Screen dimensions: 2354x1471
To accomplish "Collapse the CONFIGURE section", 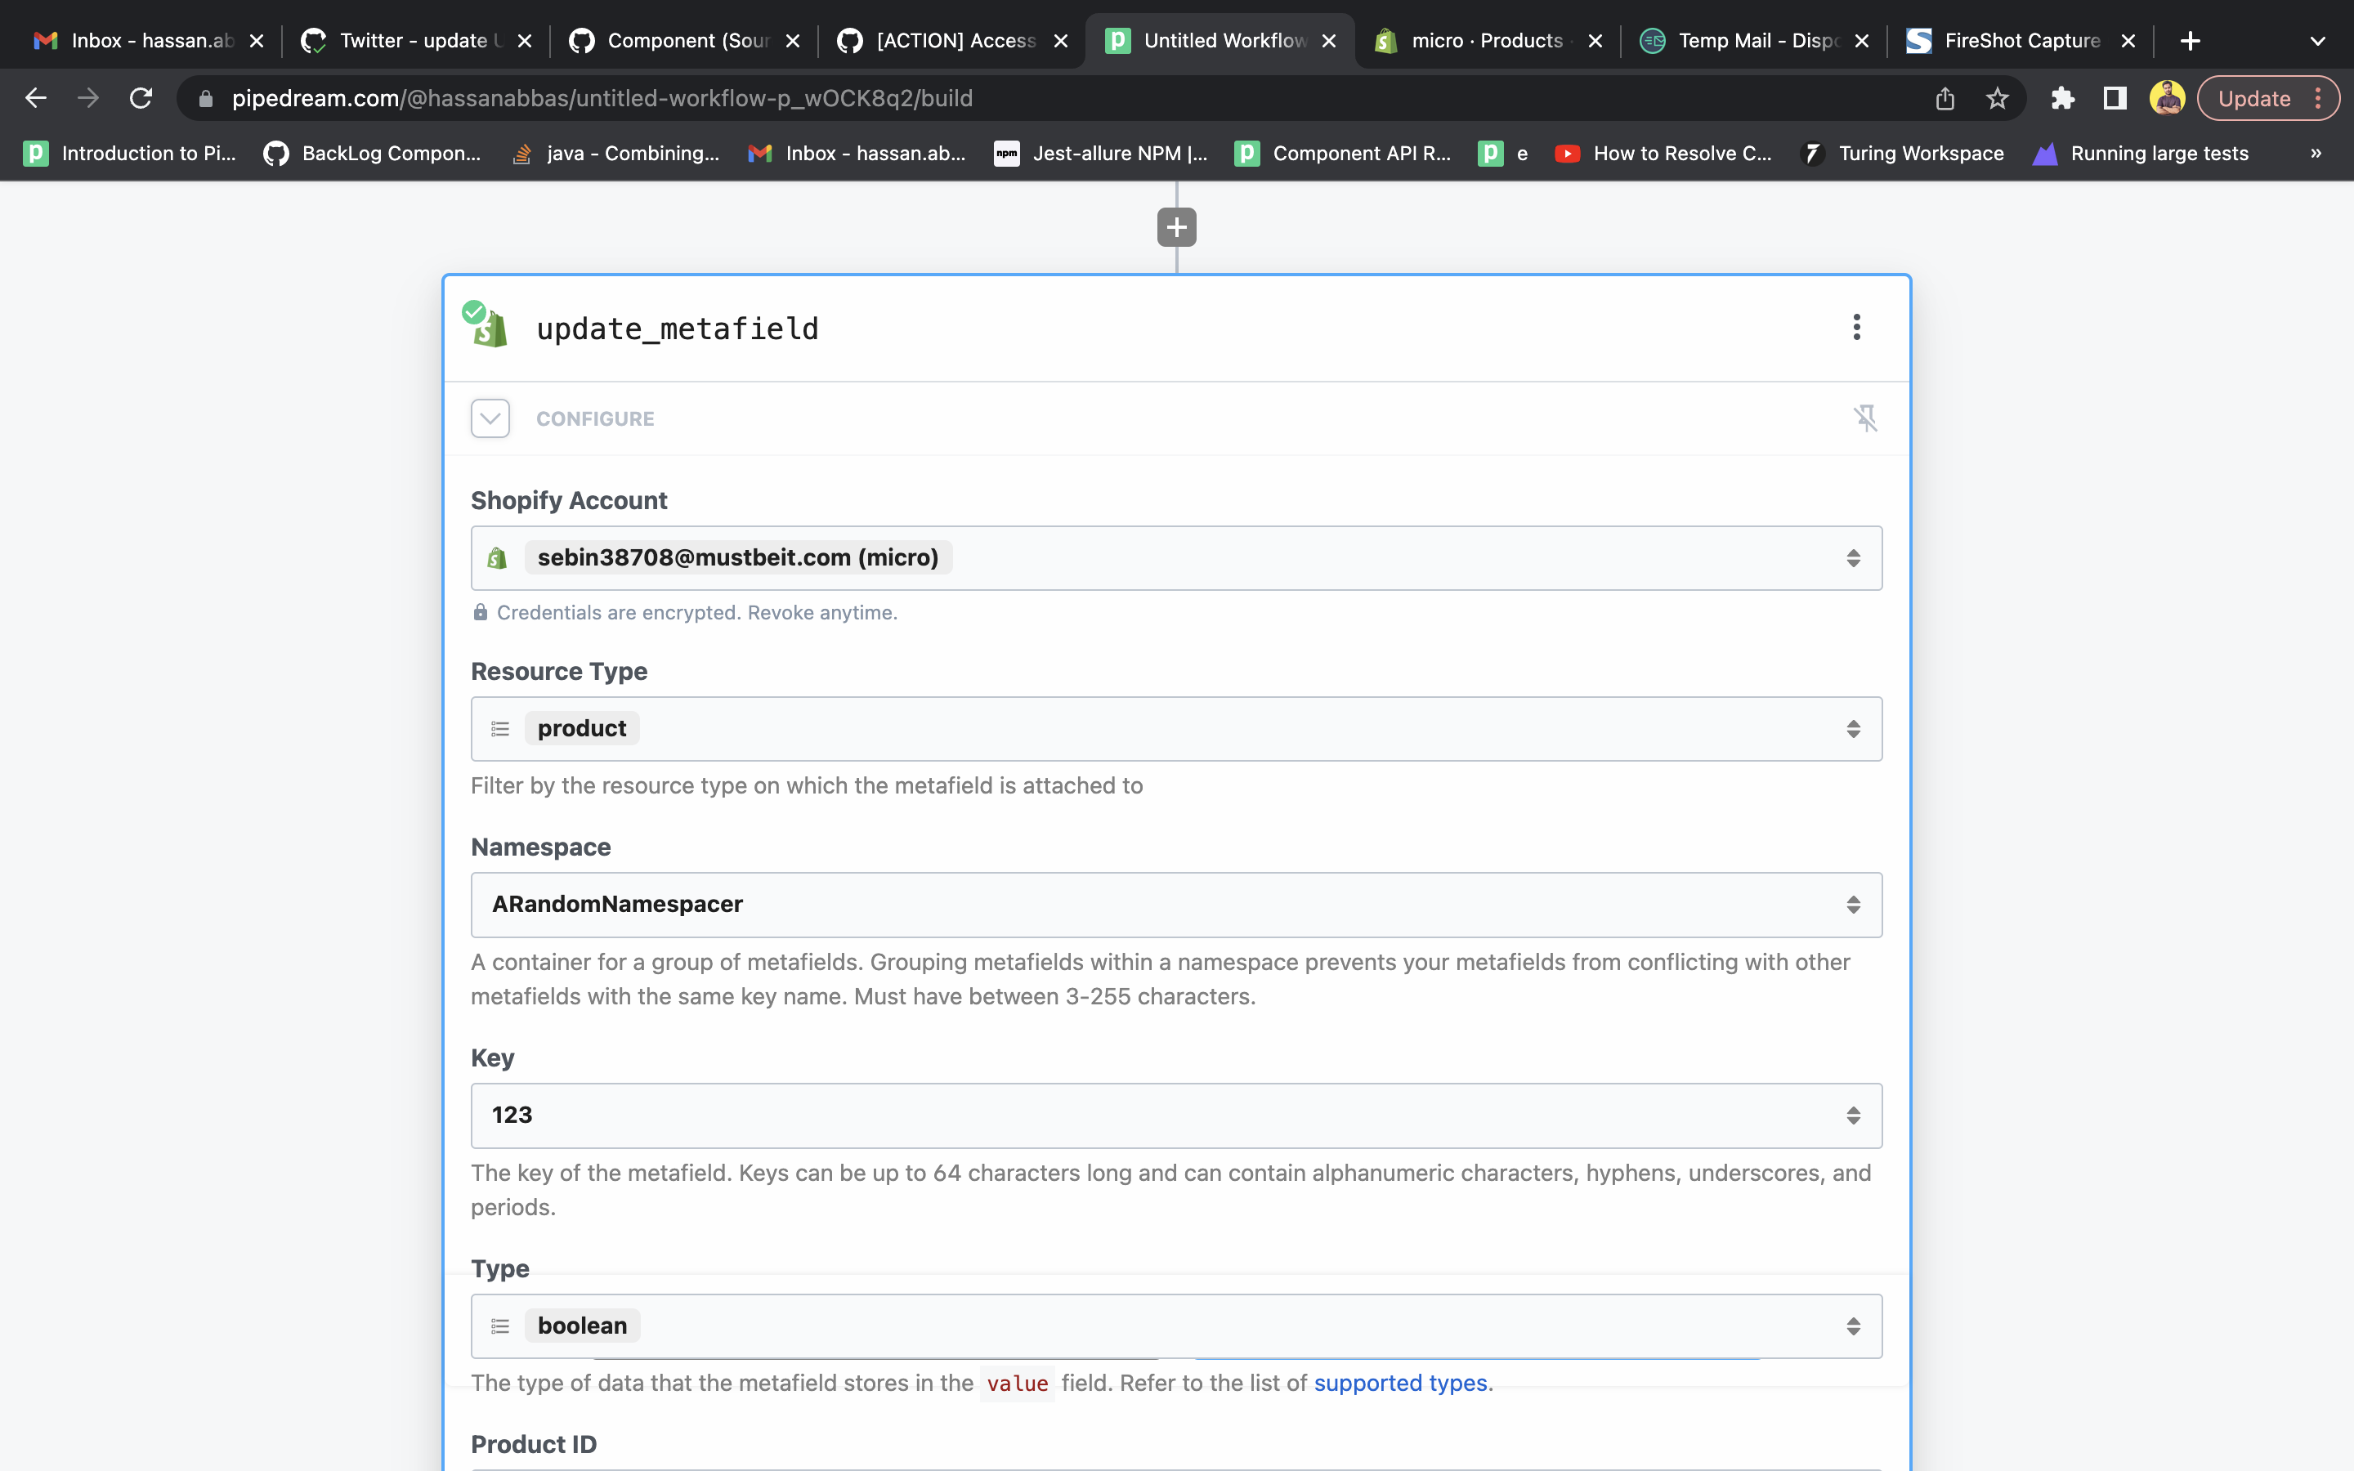I will (x=490, y=418).
